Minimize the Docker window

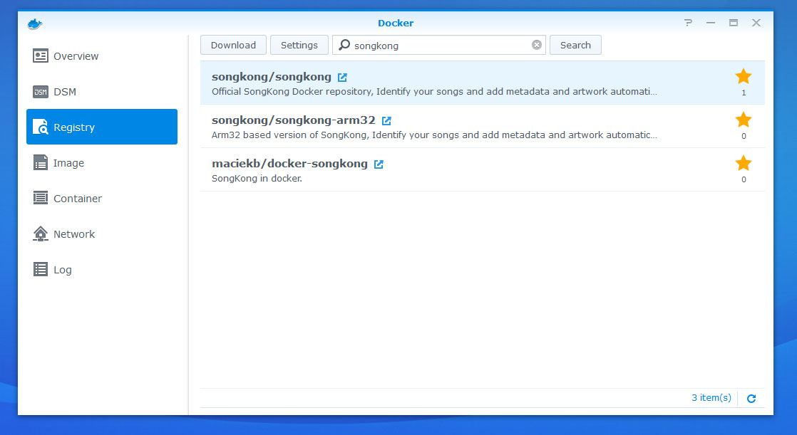coord(711,23)
